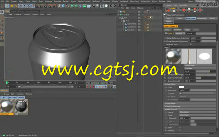Viewport: 219px width, 137px height.
Task: Toggle the coordinate system icon
Action: coord(33,6)
